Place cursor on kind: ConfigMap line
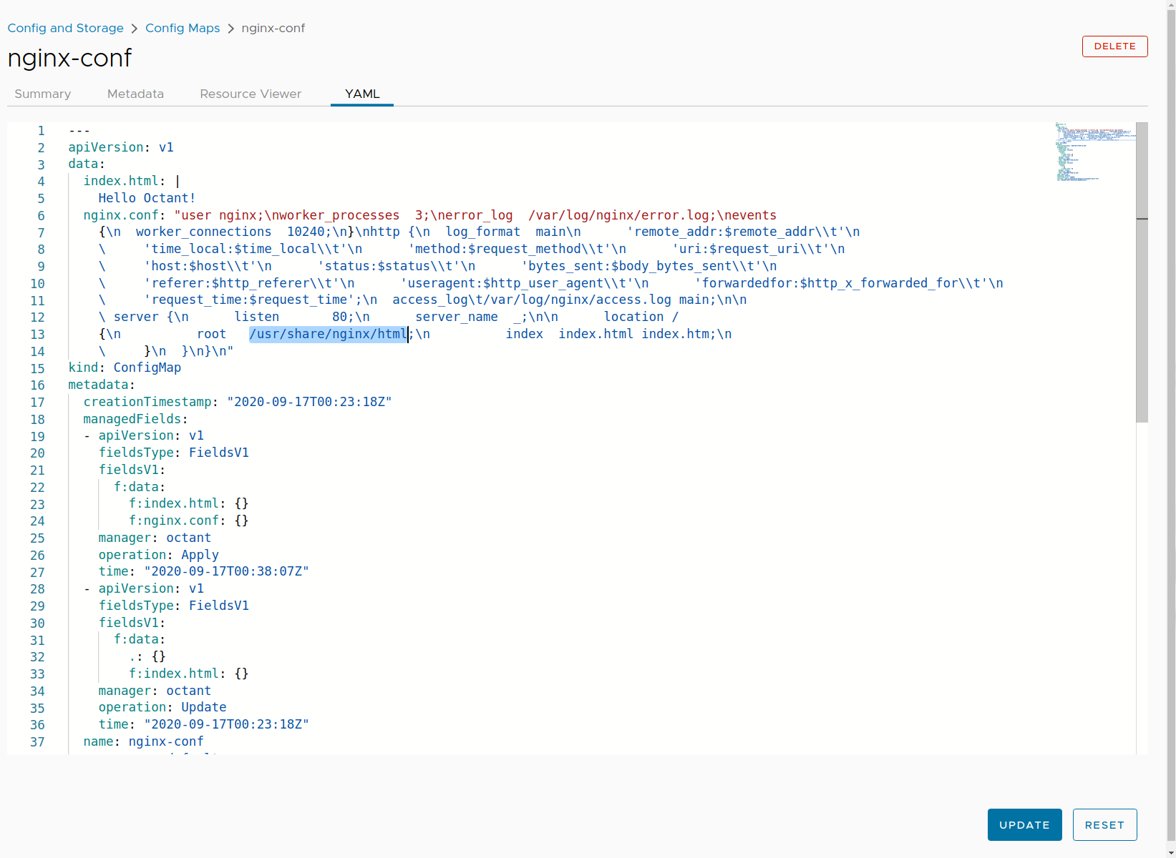1176x858 pixels. (125, 368)
